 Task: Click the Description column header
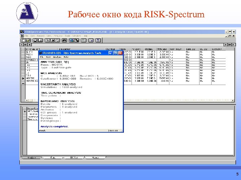pyautogui.click(x=81, y=49)
